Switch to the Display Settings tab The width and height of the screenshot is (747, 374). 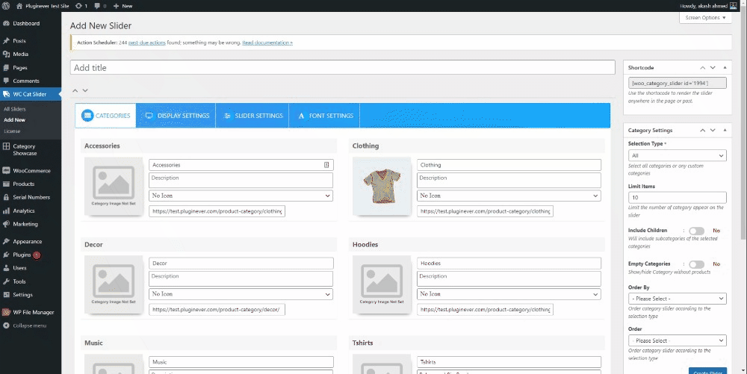pos(176,116)
